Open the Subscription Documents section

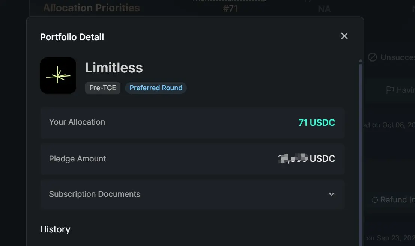click(x=95, y=194)
